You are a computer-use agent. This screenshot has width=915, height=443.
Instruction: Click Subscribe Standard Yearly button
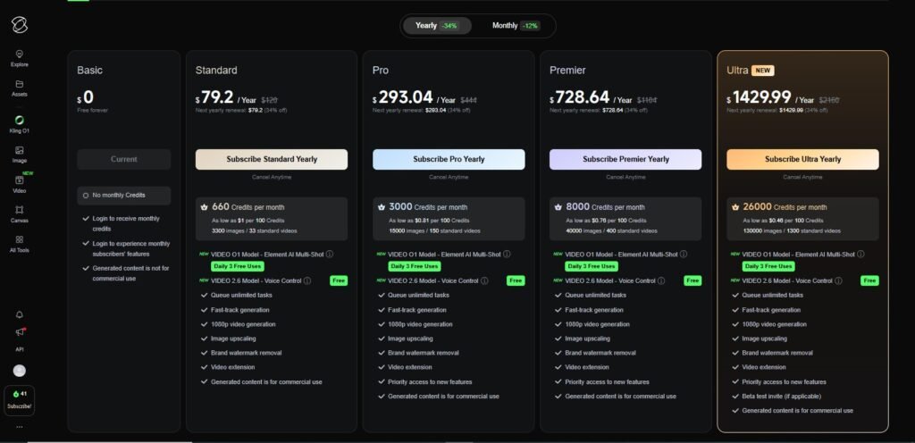click(272, 159)
